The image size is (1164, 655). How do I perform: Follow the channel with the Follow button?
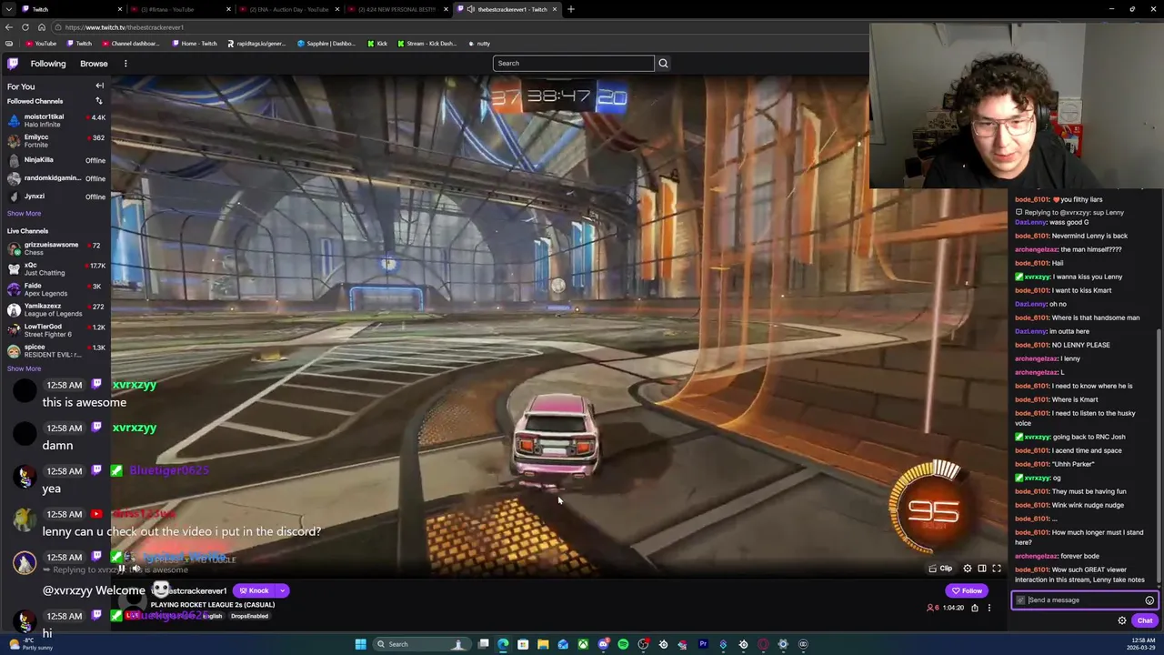(x=967, y=590)
